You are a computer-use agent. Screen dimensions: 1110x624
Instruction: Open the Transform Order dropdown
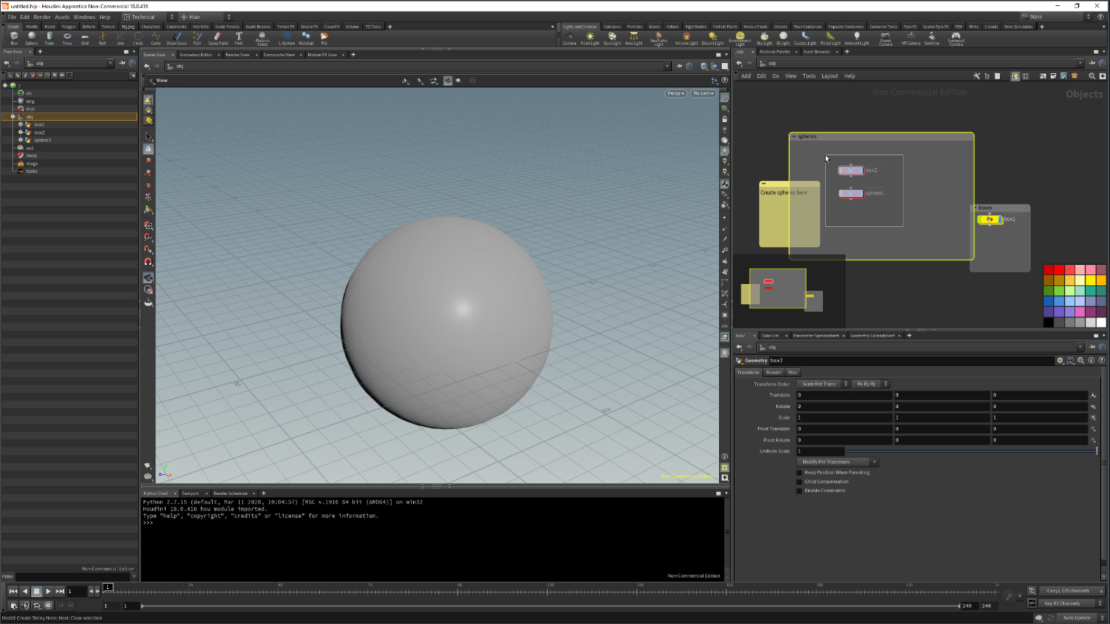822,384
